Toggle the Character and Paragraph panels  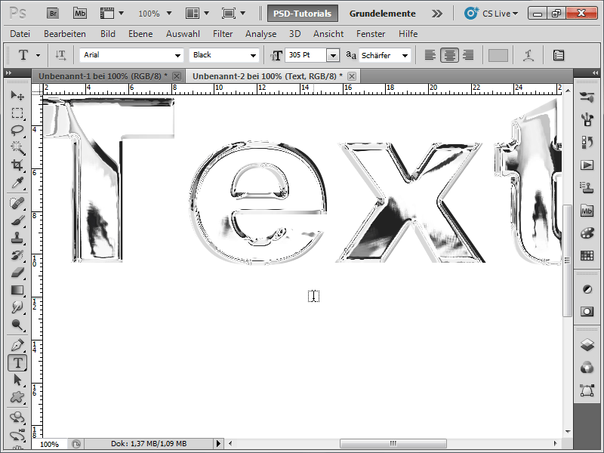tap(559, 55)
